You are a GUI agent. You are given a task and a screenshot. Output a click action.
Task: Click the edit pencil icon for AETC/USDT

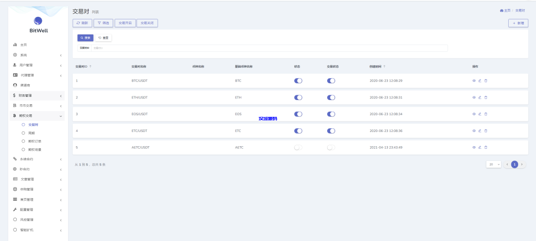coord(479,148)
